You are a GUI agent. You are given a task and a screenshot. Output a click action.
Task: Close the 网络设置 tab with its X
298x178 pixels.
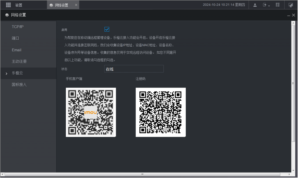coord(76,5)
